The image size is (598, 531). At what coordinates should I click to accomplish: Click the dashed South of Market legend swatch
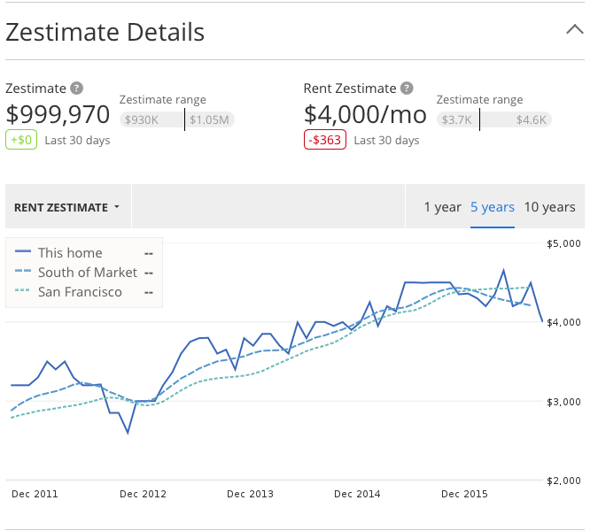point(22,271)
